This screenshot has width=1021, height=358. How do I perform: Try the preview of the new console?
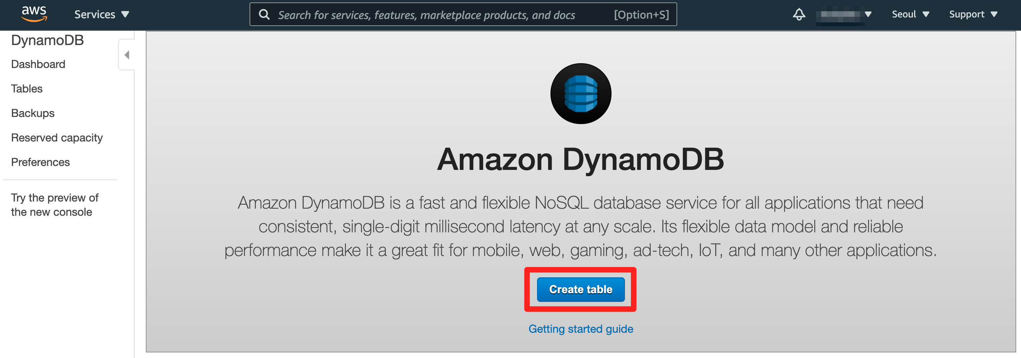pyautogui.click(x=55, y=205)
